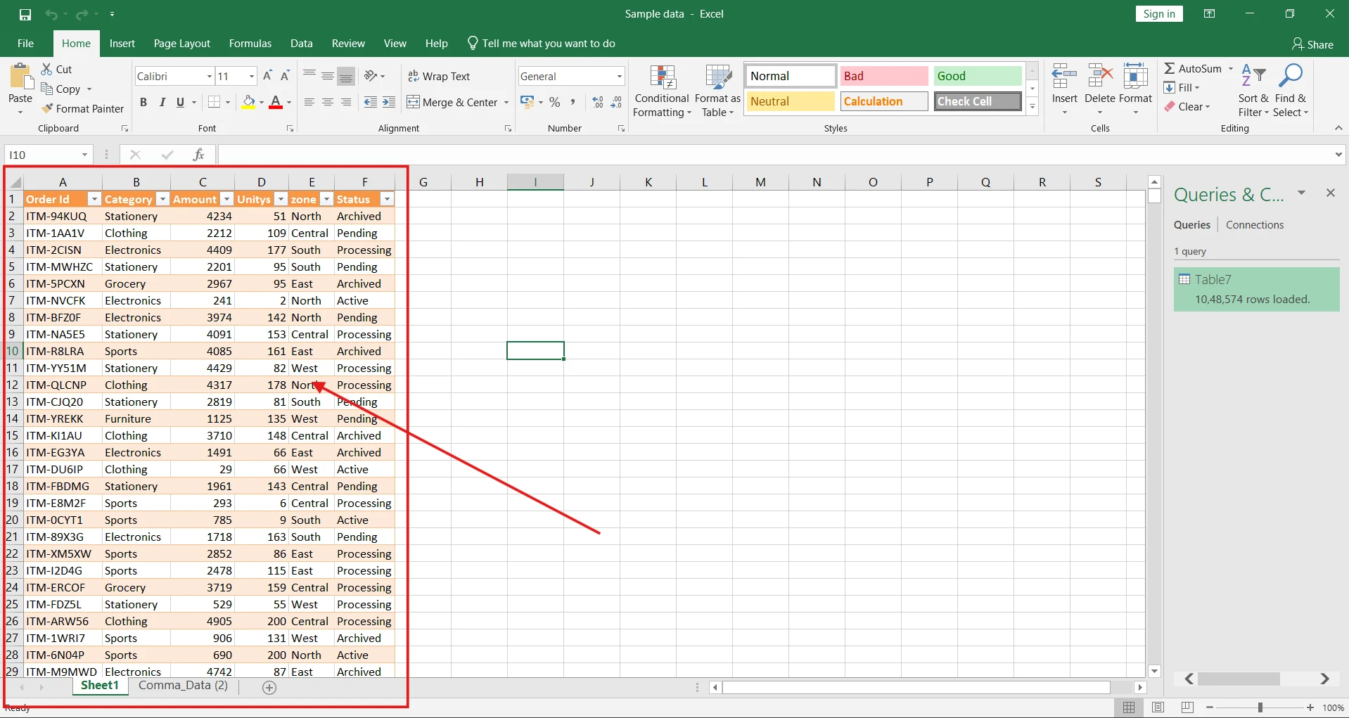Open Conditional Formatting options
The height and width of the screenshot is (718, 1349).
tap(662, 90)
